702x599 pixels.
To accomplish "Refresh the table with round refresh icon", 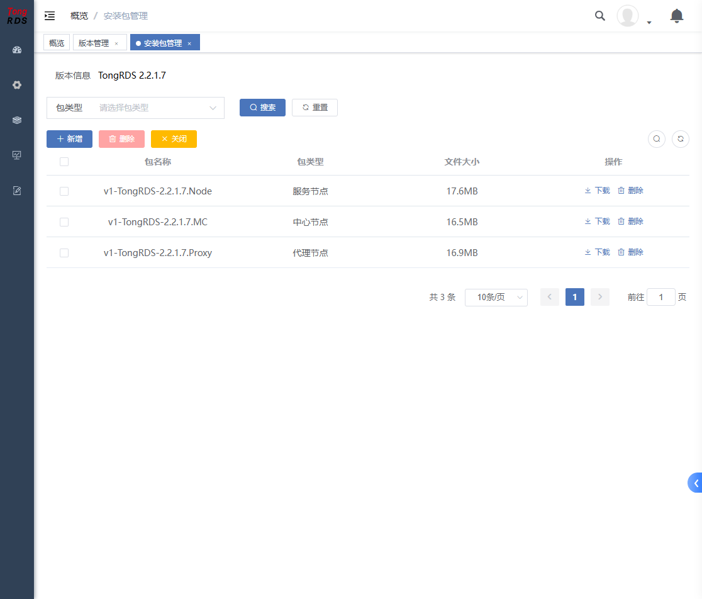I will click(x=681, y=139).
